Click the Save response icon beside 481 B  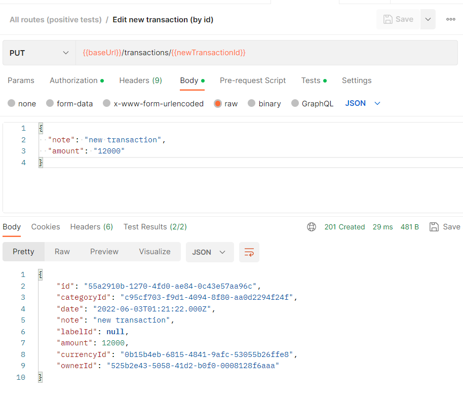click(x=434, y=227)
